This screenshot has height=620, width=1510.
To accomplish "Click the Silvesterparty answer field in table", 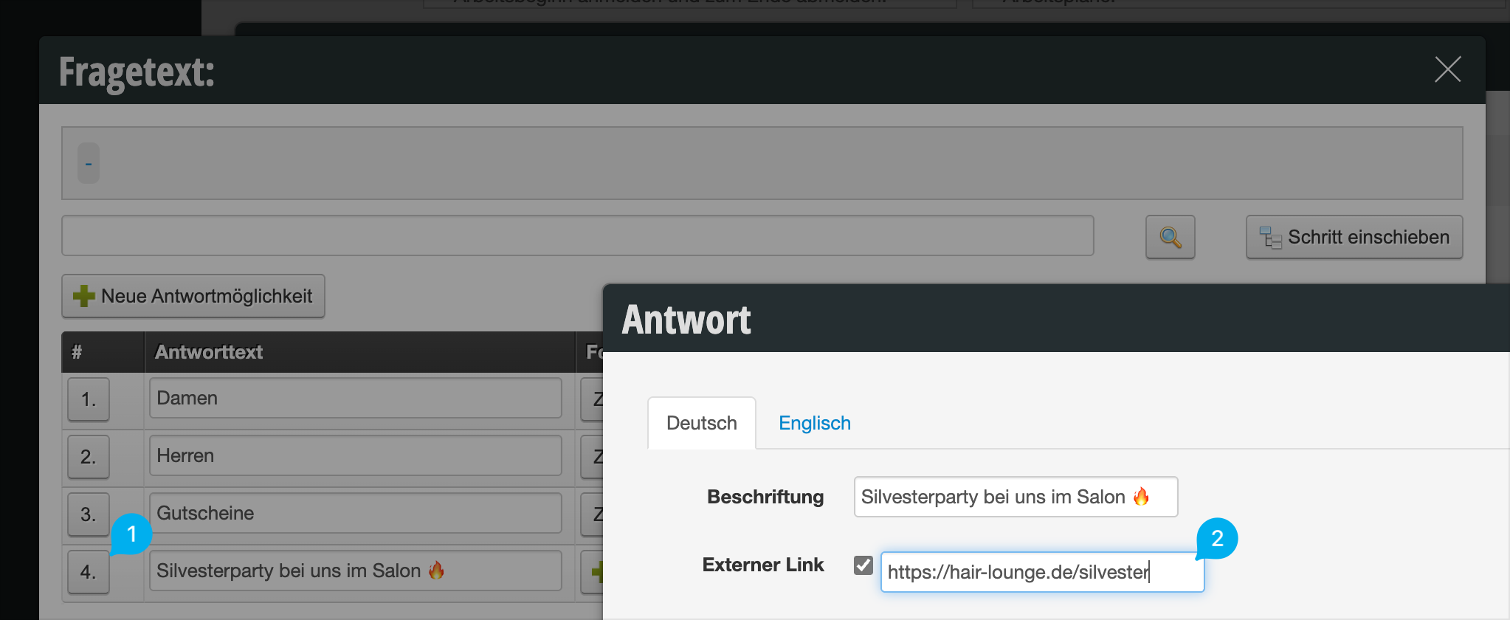I will (x=355, y=571).
